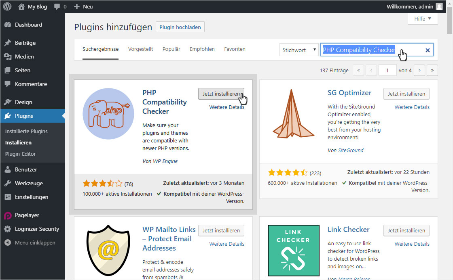Install the PHP Compatibility Checker plugin
Viewport: 453px width, 280px height.
click(221, 94)
